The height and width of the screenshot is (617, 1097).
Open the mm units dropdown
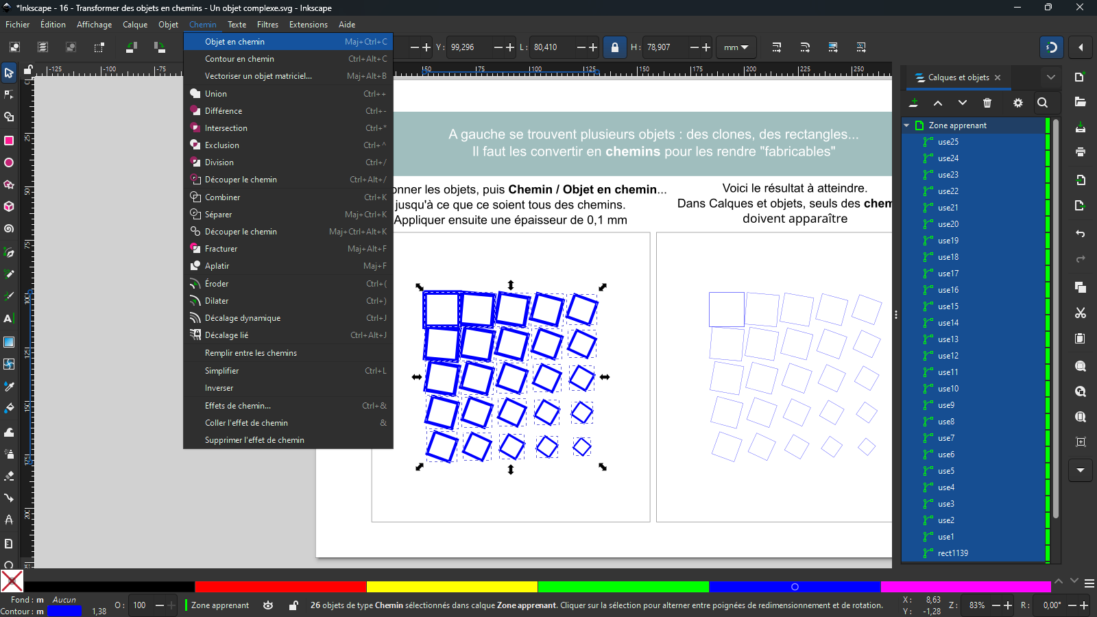(x=736, y=47)
